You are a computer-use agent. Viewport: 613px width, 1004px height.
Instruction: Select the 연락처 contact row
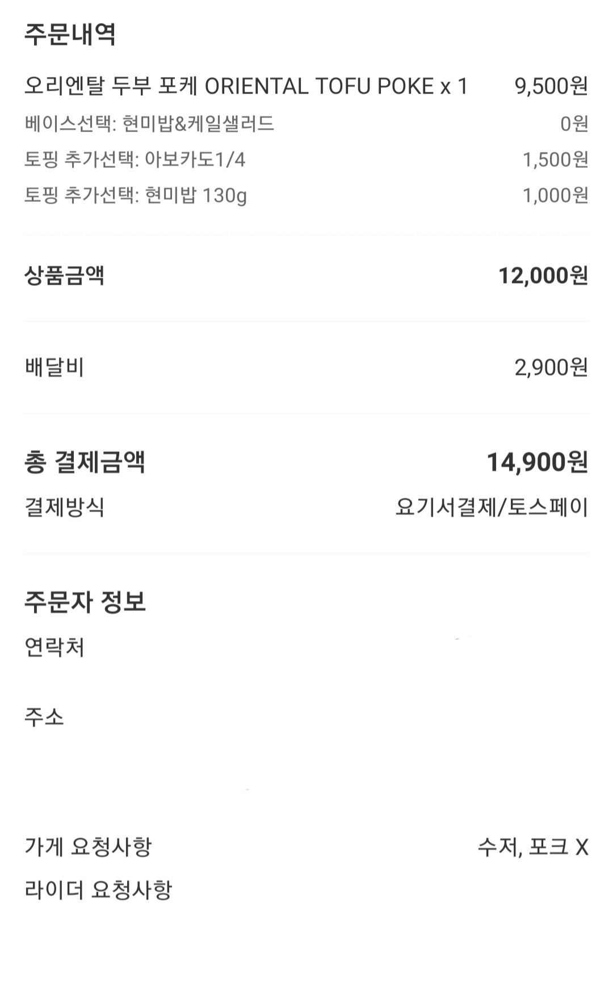(x=54, y=647)
